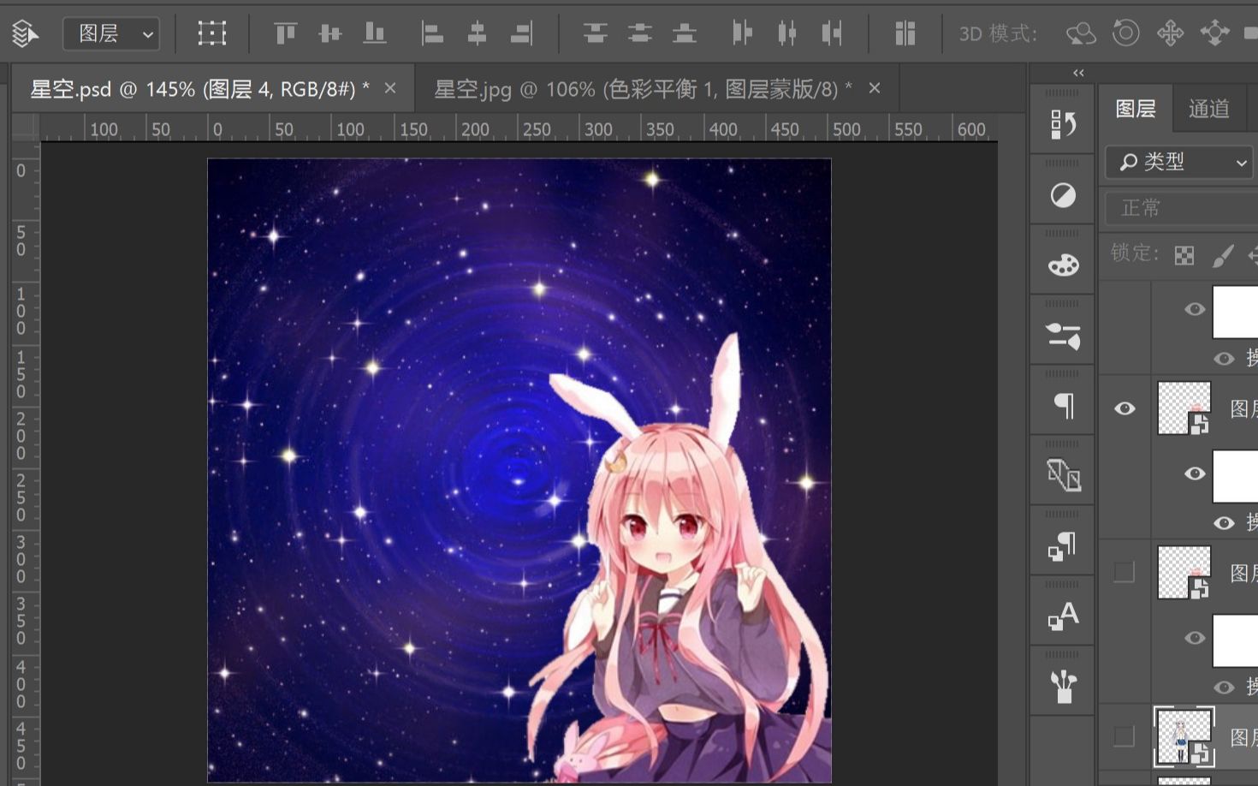Image resolution: width=1258 pixels, height=786 pixels.
Task: Select hidden pink-haired layer thumbnail
Action: click(1184, 573)
